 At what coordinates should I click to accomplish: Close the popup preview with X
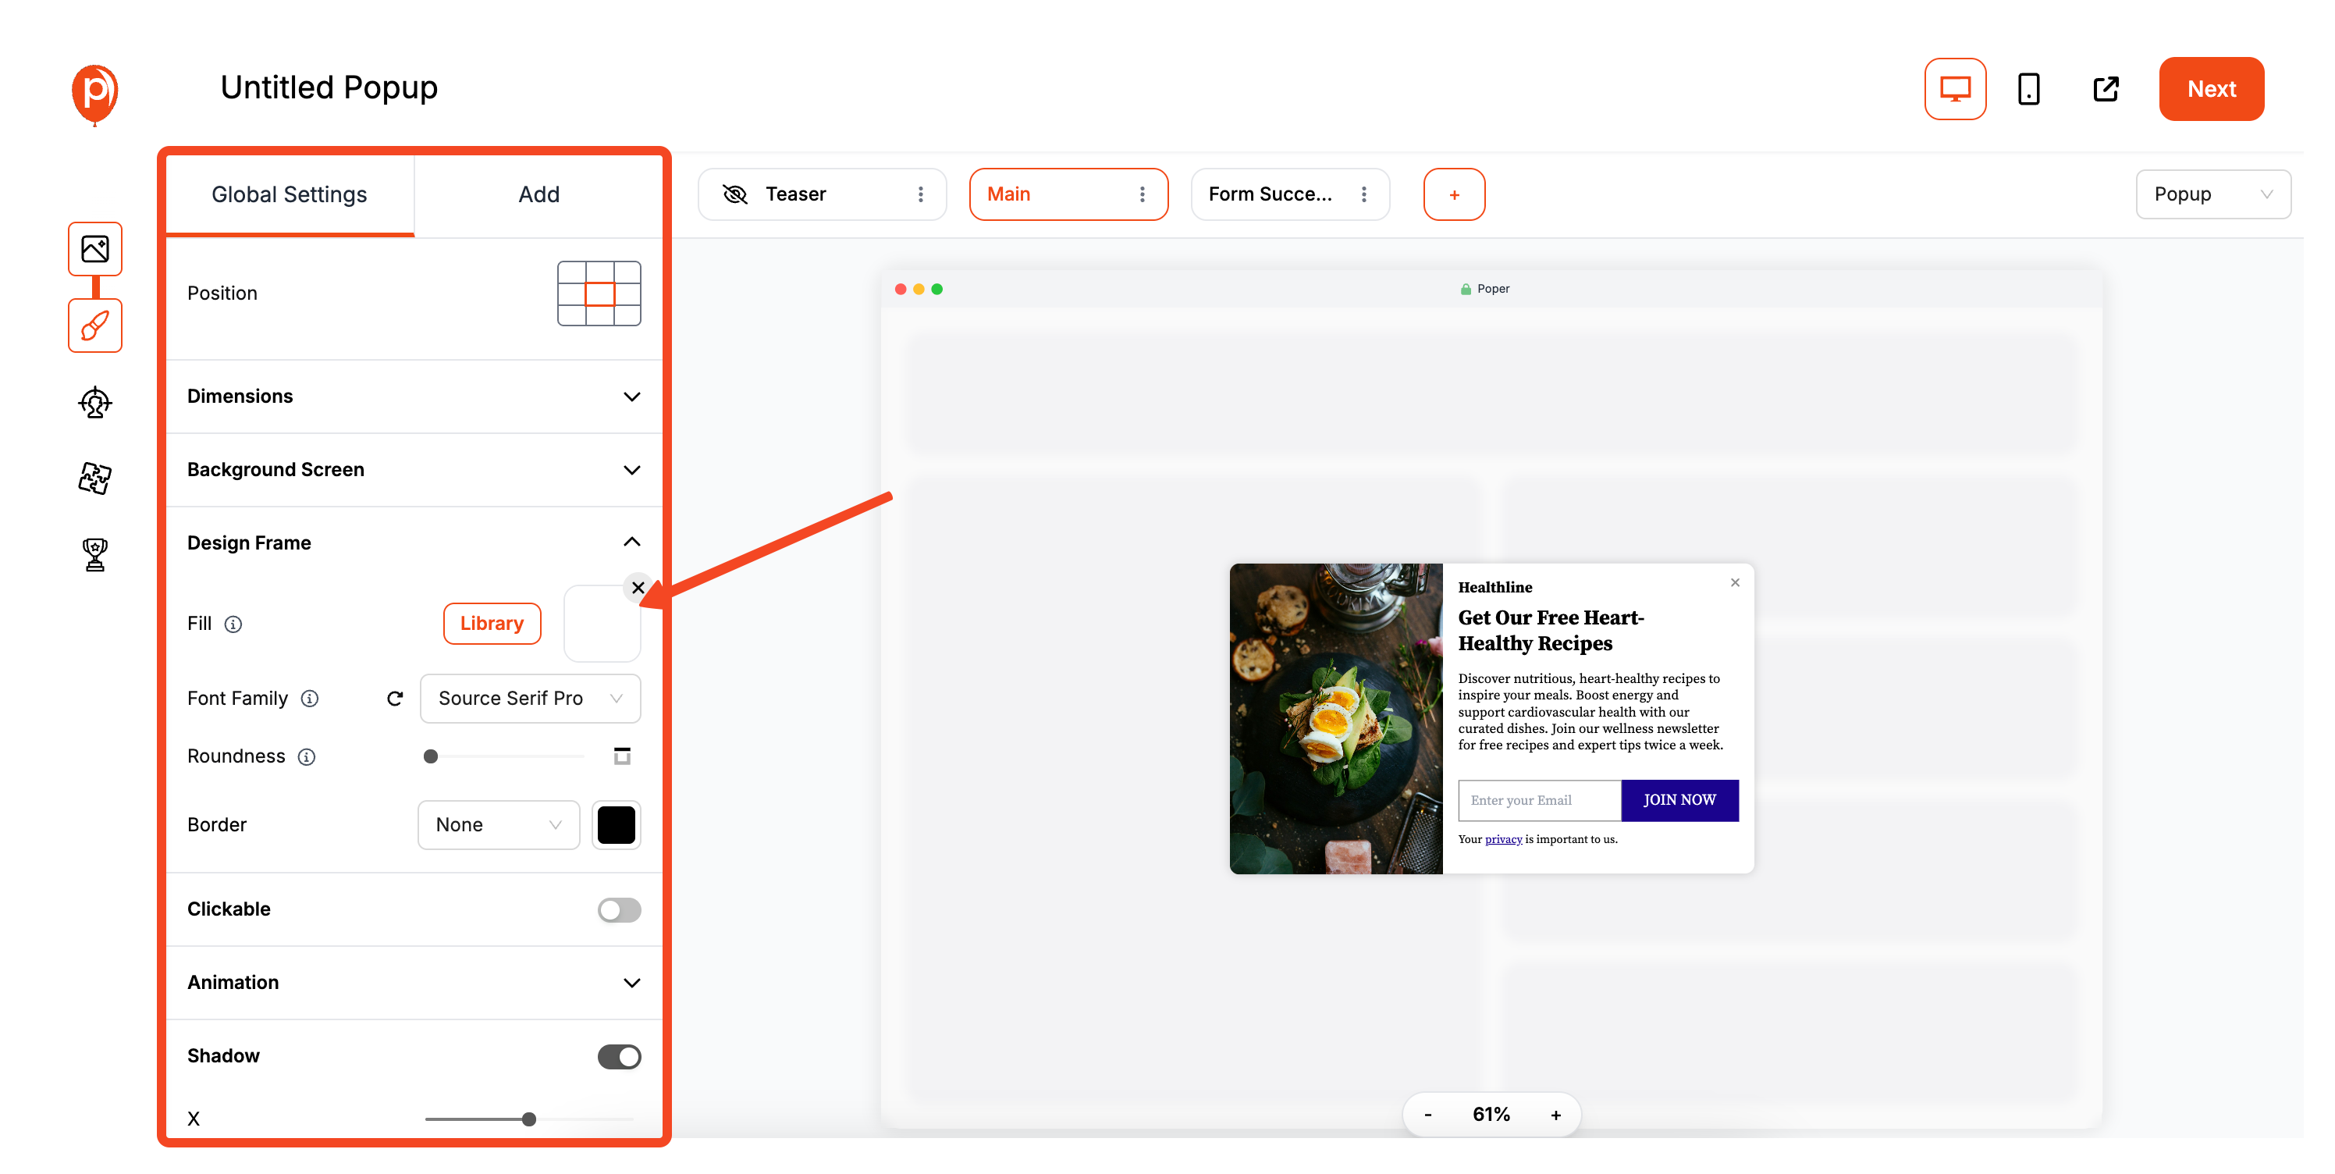(1734, 582)
